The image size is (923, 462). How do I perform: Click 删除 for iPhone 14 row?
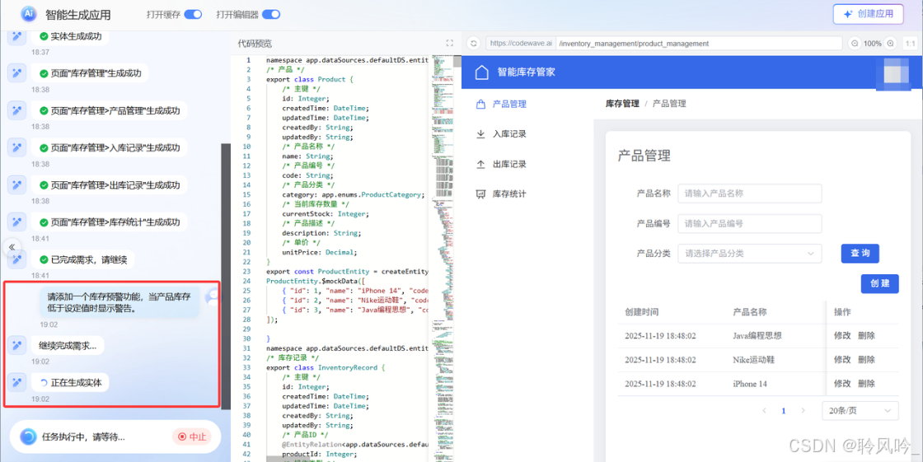[x=866, y=384]
